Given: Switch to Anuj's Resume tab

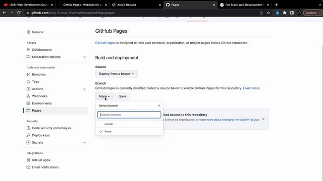Looking at the screenshot, I should pyautogui.click(x=136, y=5).
